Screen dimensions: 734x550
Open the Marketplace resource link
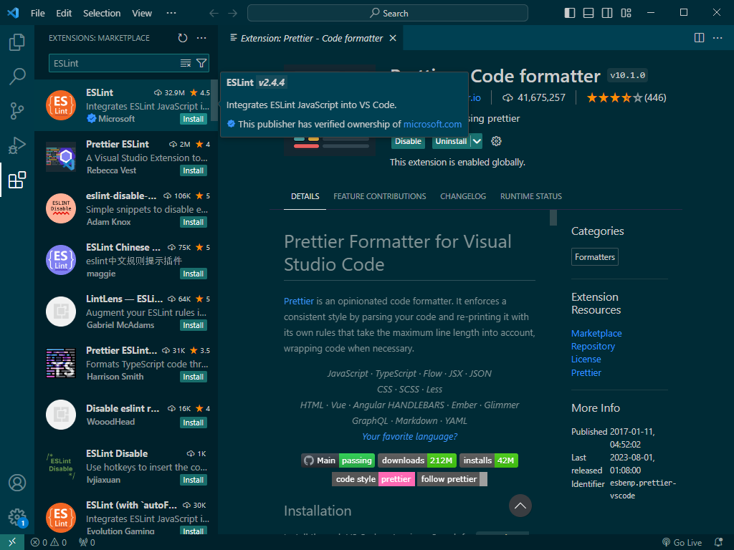click(596, 334)
